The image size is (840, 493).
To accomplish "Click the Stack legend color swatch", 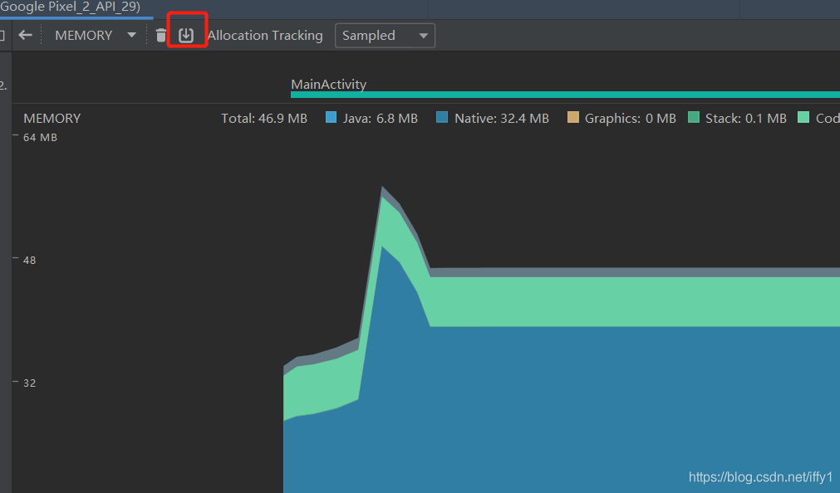I will click(694, 117).
